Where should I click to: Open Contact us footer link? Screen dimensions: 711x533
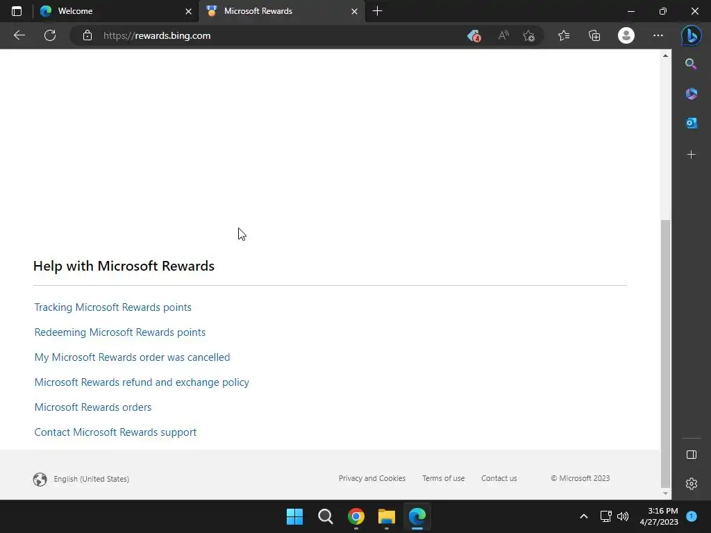click(499, 478)
